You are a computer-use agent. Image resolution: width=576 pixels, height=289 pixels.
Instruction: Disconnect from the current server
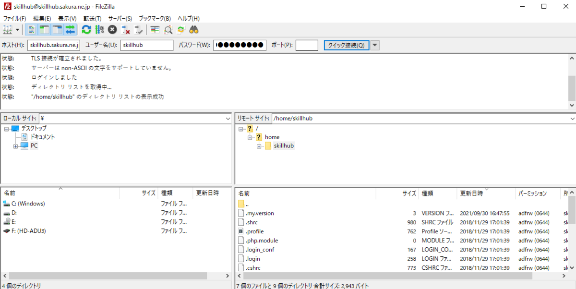tap(126, 30)
